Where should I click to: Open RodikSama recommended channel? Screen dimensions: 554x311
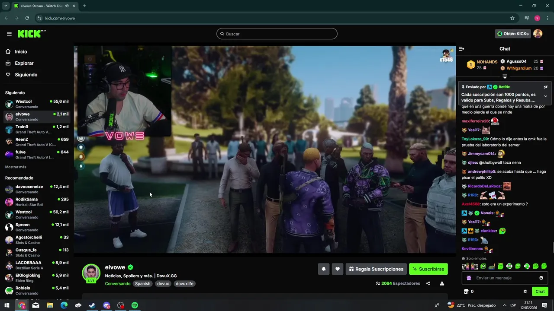(37, 202)
